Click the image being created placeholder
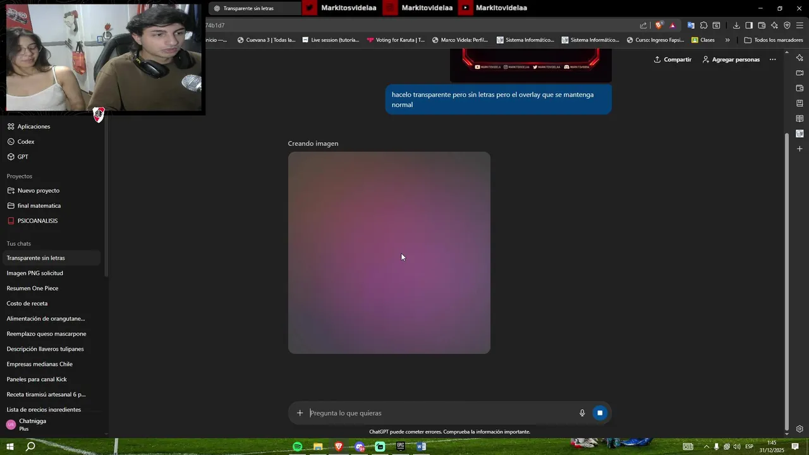 tap(389, 253)
